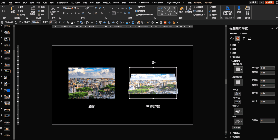Clear all formatting icon in ribbon
The image size is (278, 140).
(x=104, y=8)
